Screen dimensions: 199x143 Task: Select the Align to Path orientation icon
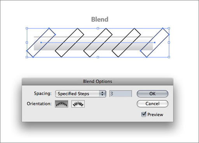78,104
